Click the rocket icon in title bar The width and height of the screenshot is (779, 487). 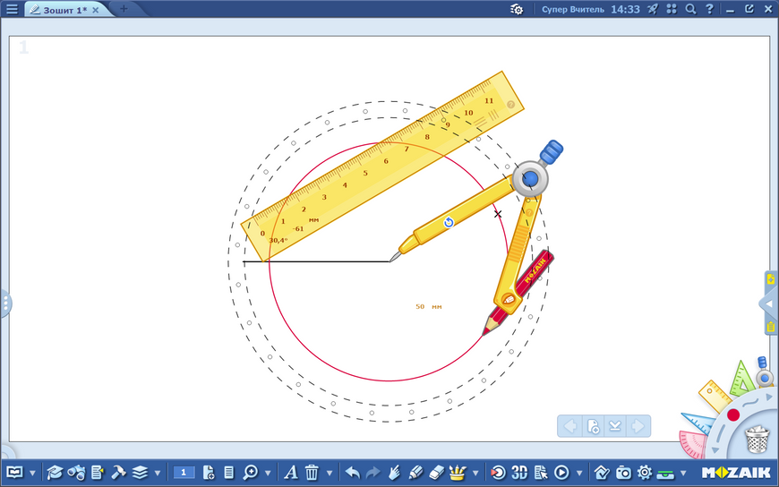coord(653,9)
